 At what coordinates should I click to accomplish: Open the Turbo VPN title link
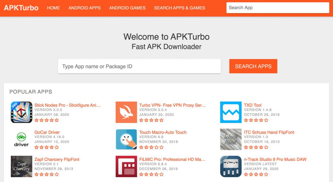172,105
